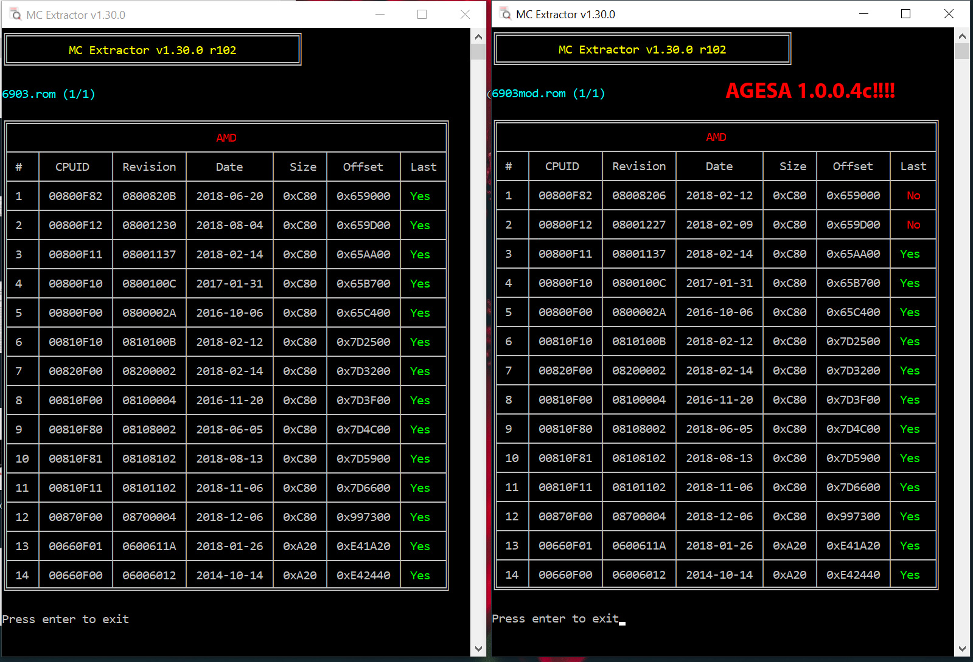This screenshot has width=973, height=662.
Task: Click the app icon in the 6903mod.rom window title bar
Action: 506,14
